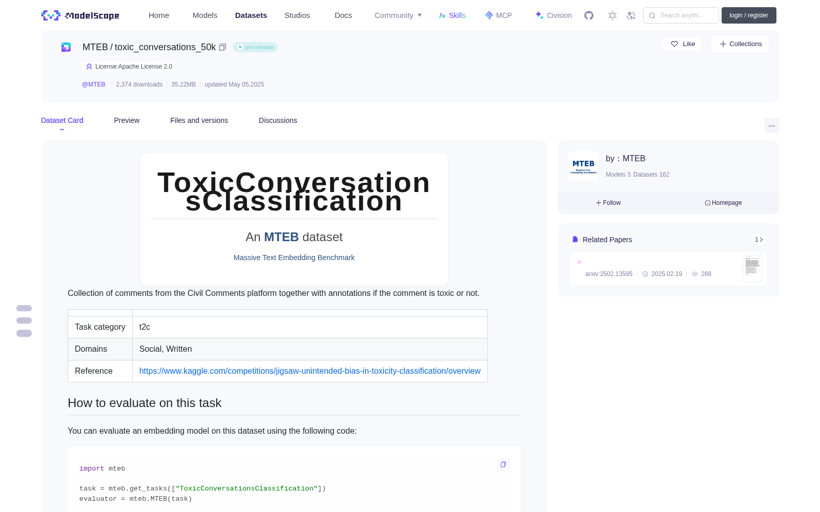Click the Apache License 2.0 tag

click(129, 67)
